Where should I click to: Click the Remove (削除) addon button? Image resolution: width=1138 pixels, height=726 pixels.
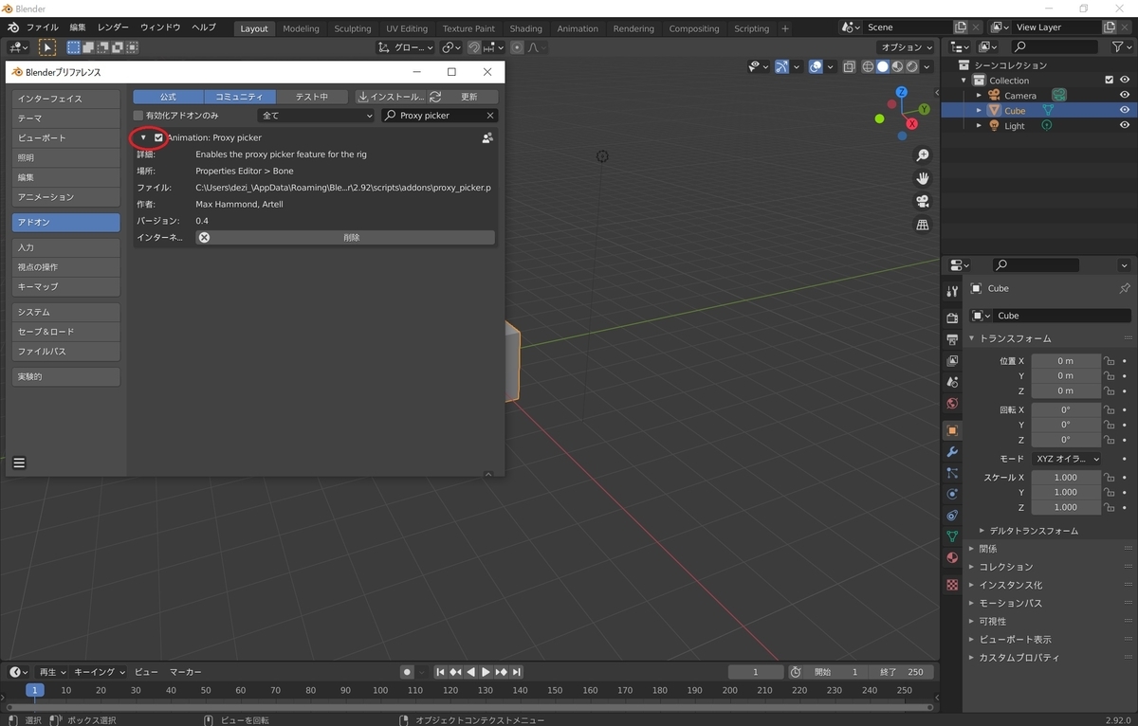[345, 238]
